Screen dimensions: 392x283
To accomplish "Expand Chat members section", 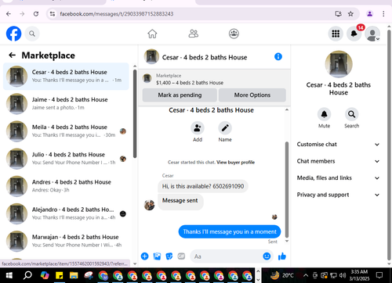I will (338, 161).
